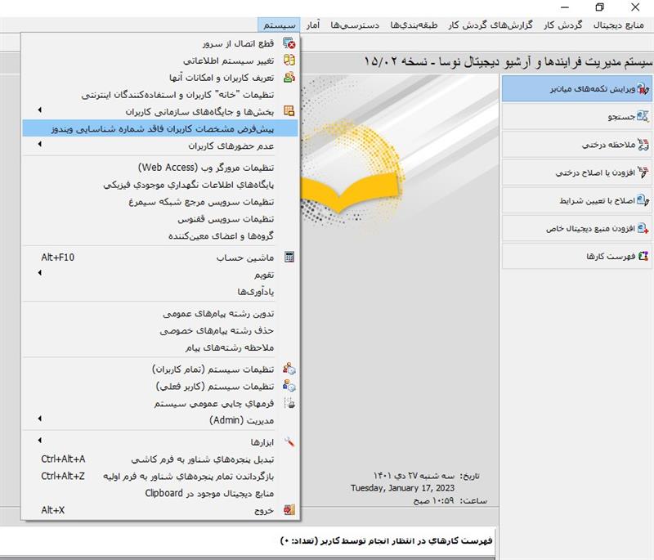Click the فهرست کارها sidebar button
654x560 pixels.
tap(577, 256)
